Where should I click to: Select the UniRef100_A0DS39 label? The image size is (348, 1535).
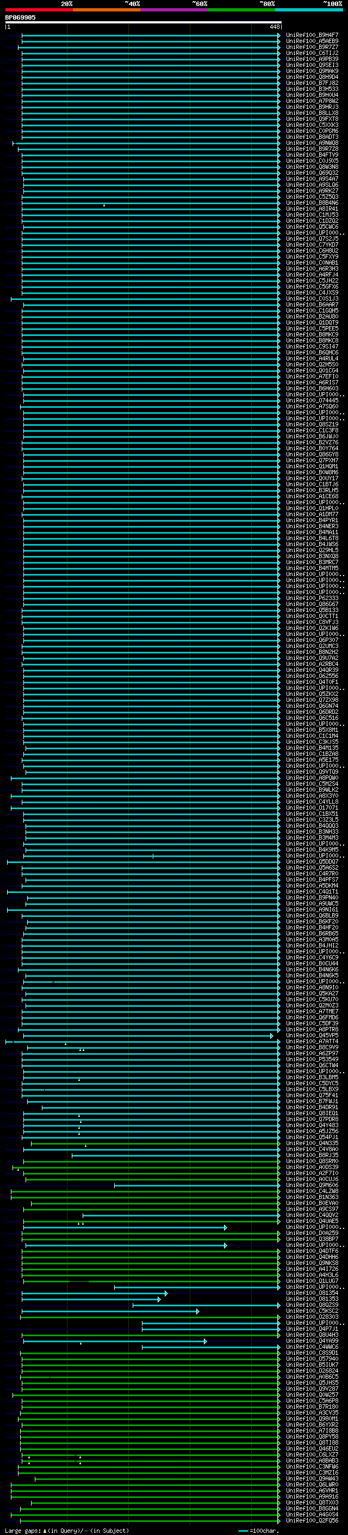[312, 1167]
